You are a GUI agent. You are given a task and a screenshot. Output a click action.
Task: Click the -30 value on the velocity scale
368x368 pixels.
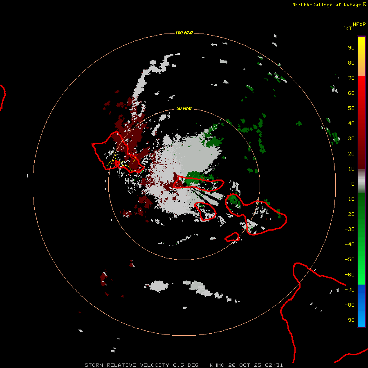click(x=350, y=229)
